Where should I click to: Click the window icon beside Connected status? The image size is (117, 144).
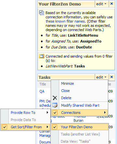coord(42,56)
